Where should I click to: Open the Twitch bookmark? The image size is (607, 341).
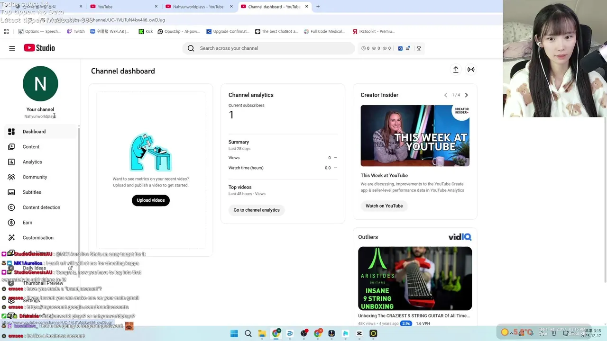tap(76, 32)
